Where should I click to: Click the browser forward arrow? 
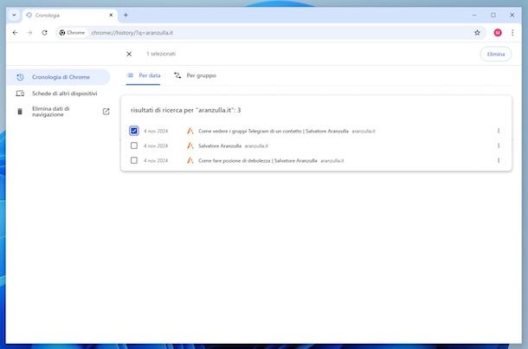point(29,33)
